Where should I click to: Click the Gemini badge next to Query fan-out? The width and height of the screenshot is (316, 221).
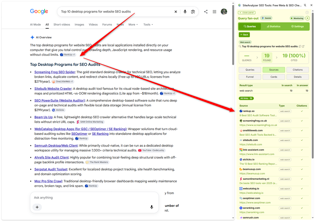pos(266,18)
